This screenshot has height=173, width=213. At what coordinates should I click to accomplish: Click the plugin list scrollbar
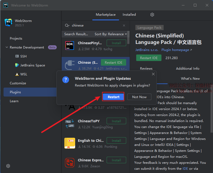[128, 37]
